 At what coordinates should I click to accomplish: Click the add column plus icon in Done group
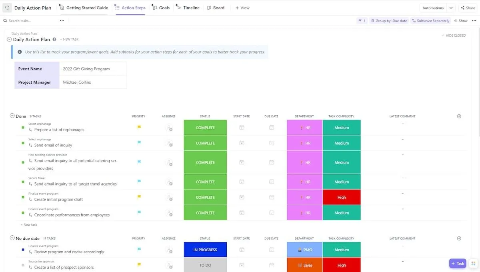click(459, 116)
